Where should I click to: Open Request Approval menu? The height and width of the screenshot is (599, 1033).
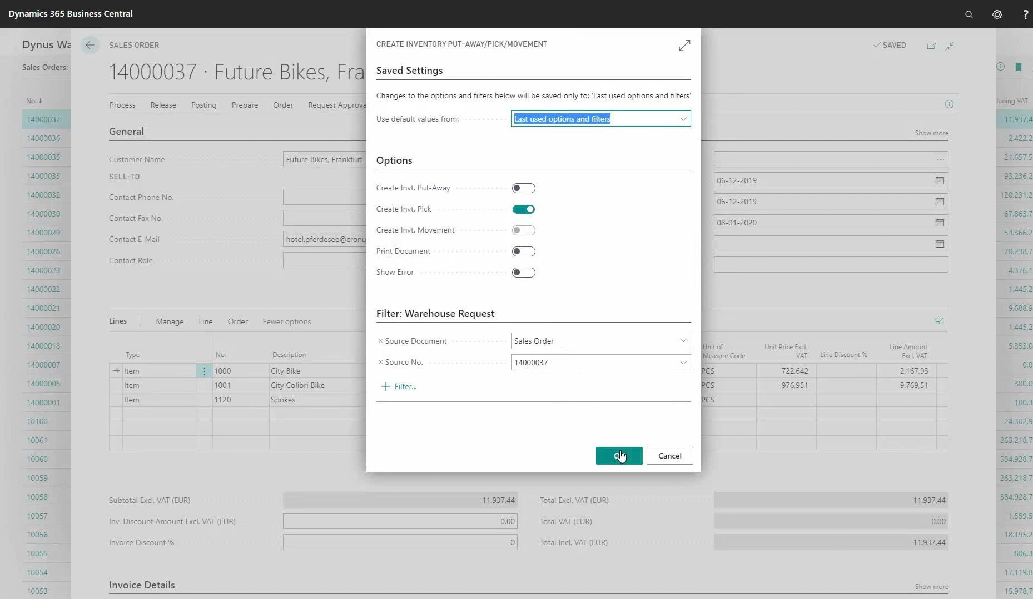337,105
